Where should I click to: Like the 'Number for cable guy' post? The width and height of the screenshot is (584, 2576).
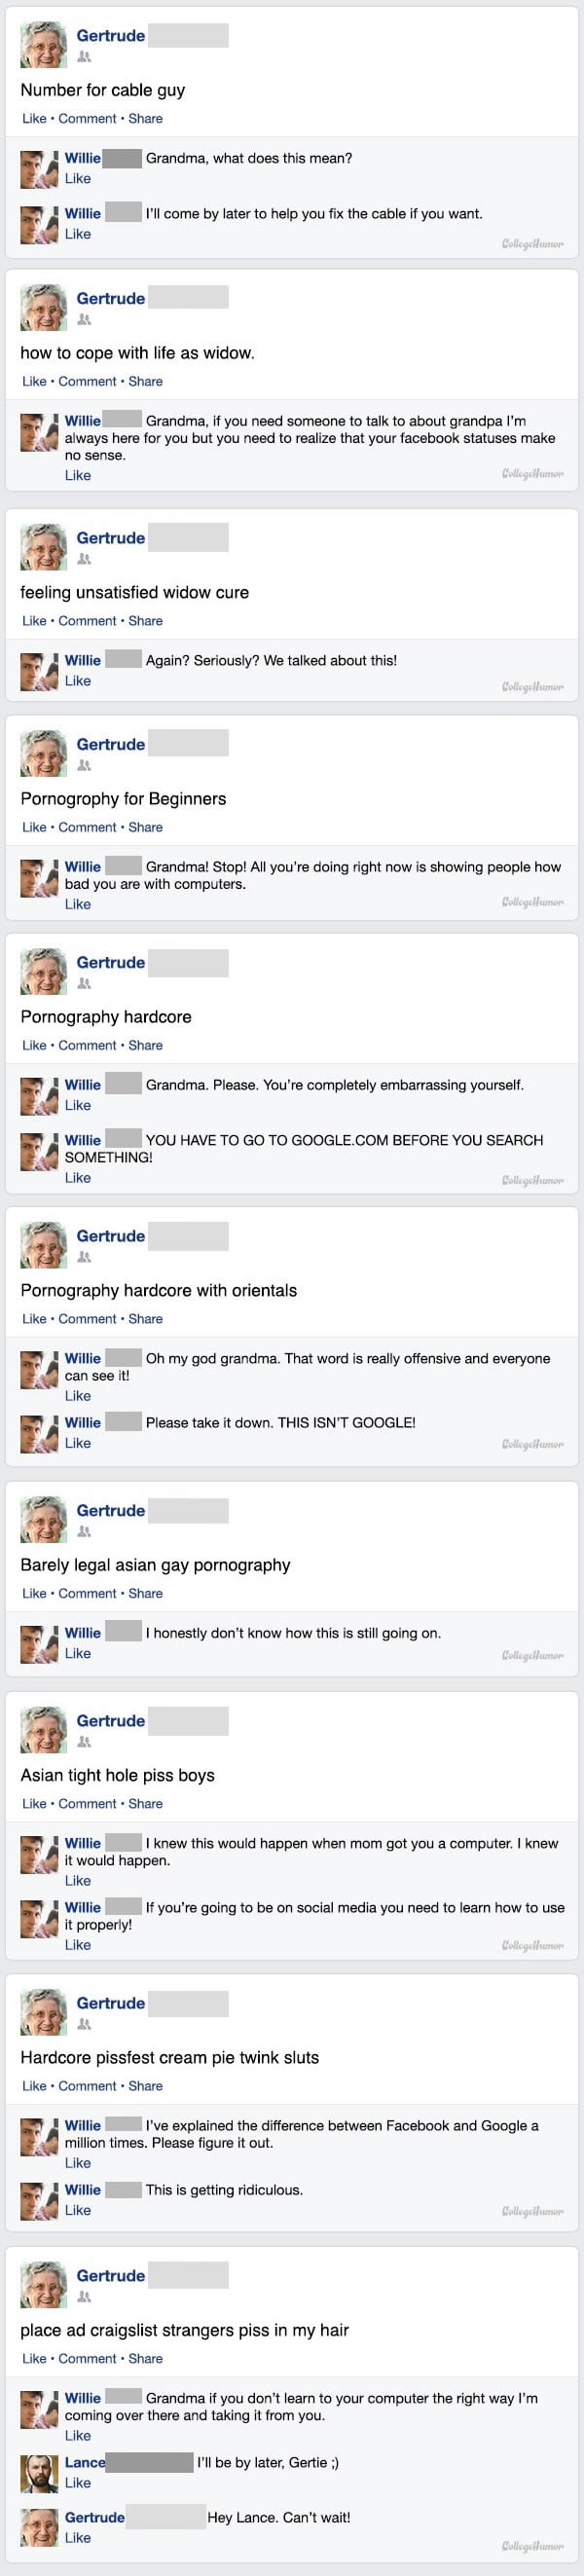tap(34, 118)
